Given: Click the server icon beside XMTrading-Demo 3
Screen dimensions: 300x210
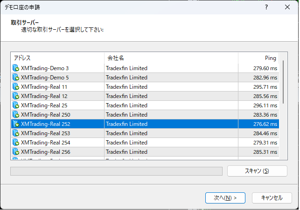Looking at the screenshot, I should click(16, 68).
